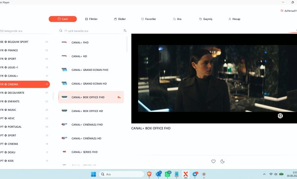Screen dimensions: 297x179
Task: Open Outlook from the taskbar
Action: tap(158, 174)
